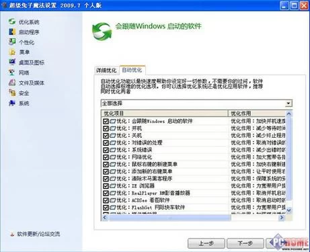310x252 pixels.
Task: Click item icon on 优化：关机 row
Action: coord(112,136)
